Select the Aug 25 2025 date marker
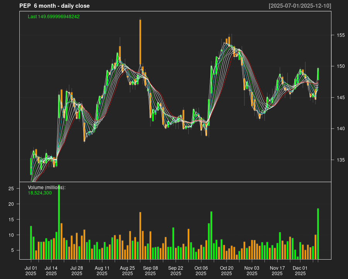 pyautogui.click(x=127, y=270)
